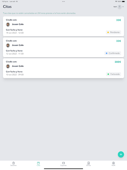Click the 380€ price label
The width and height of the screenshot is (127, 170).
pos(118,62)
